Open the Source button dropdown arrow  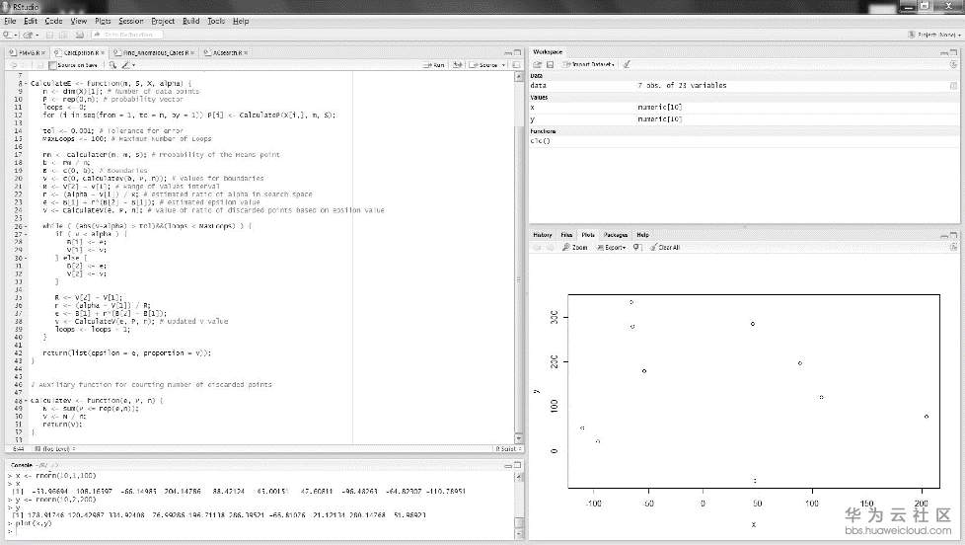[503, 64]
